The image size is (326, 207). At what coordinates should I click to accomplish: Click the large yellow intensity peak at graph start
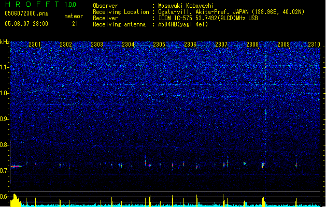point(16,200)
